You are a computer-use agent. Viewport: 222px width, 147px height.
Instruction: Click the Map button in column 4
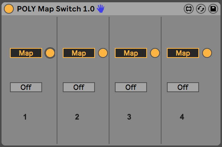click(183, 53)
